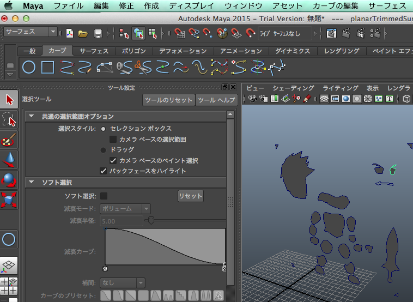Click the first カーブのプリセット swatch
This screenshot has height=302, width=413.
[105, 295]
